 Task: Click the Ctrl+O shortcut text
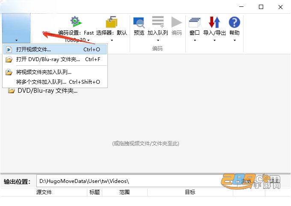pos(92,50)
